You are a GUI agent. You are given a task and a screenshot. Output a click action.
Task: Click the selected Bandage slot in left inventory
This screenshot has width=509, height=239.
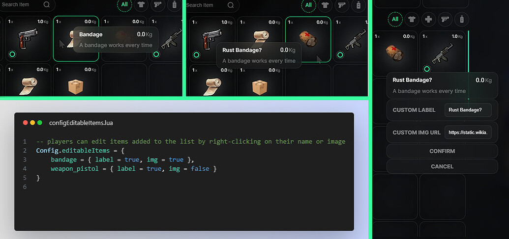click(76, 39)
